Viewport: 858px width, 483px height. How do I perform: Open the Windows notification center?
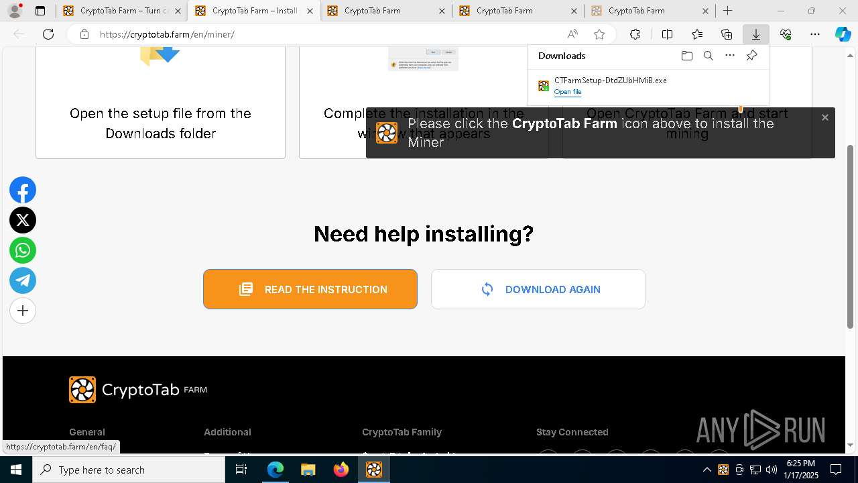[x=836, y=470]
